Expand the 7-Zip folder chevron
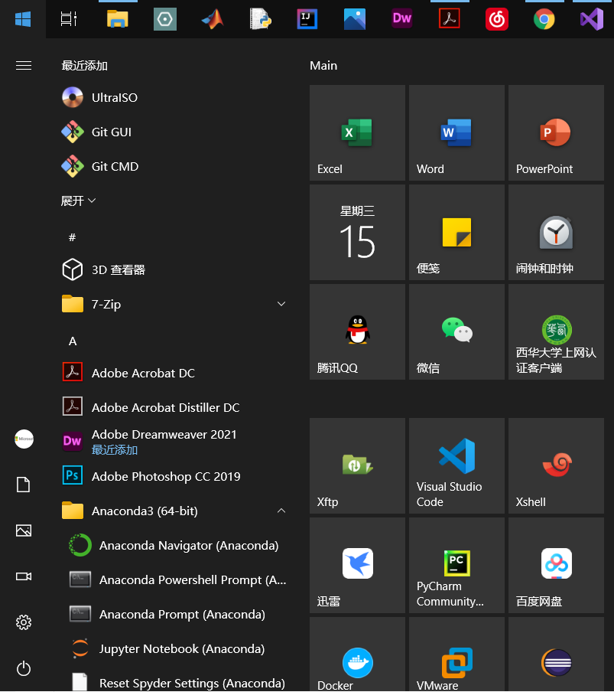This screenshot has width=614, height=692. 281,304
